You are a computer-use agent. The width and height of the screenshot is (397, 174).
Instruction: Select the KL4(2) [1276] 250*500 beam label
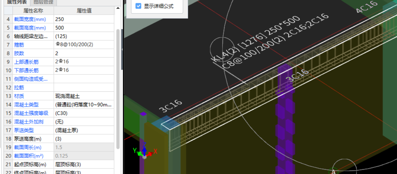coord(256,40)
